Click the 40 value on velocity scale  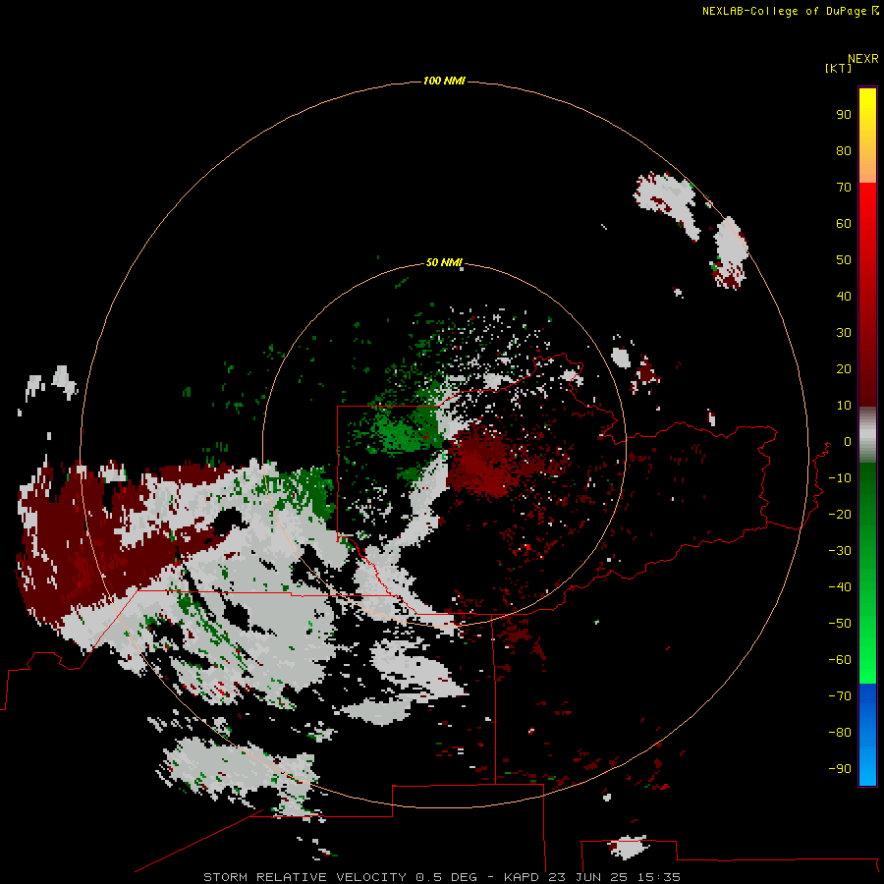tap(844, 296)
